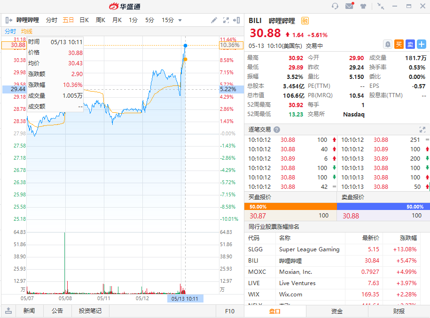Open the more timeframes dropdown arrow

(x=180, y=20)
